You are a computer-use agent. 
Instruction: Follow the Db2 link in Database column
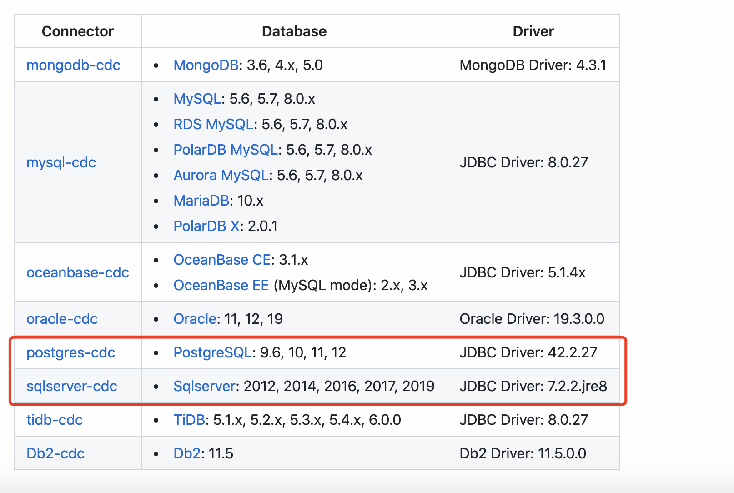[187, 453]
